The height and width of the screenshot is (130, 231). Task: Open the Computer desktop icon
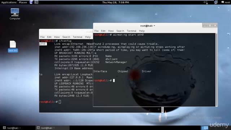(x=15, y=14)
